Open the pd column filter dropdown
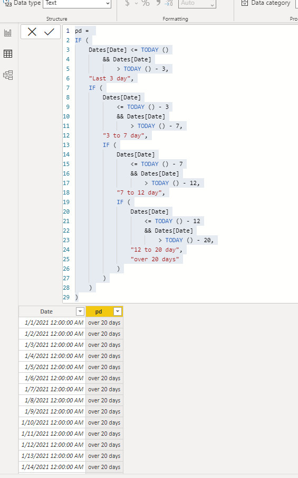 [118, 311]
